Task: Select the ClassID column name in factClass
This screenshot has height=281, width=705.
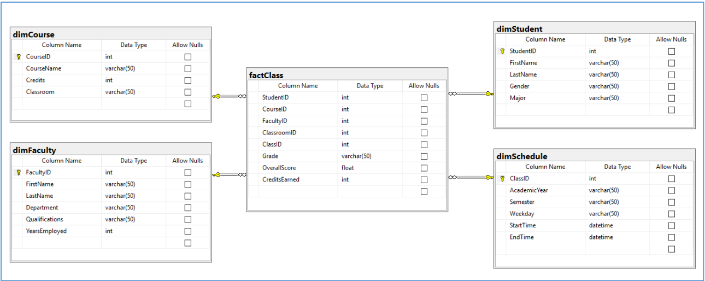Action: (272, 145)
